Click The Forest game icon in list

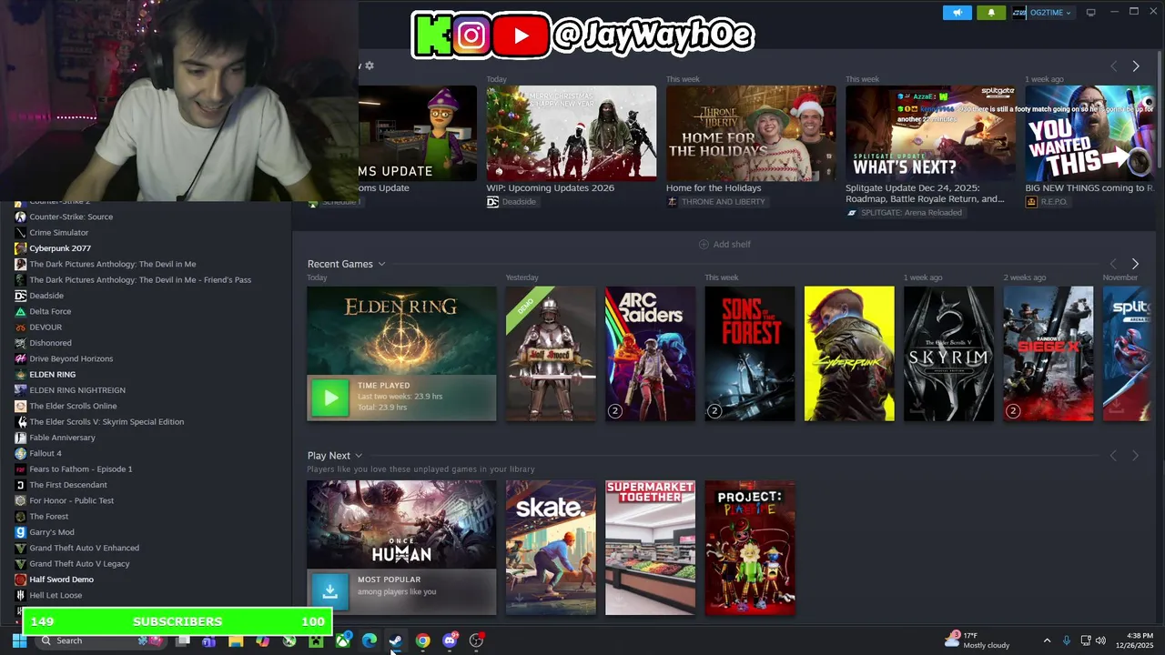click(20, 517)
